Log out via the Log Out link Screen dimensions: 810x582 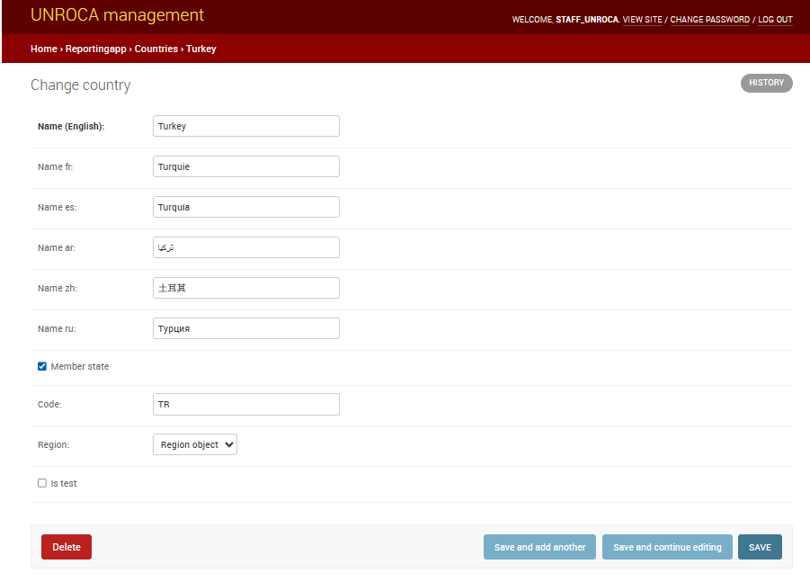pos(775,20)
